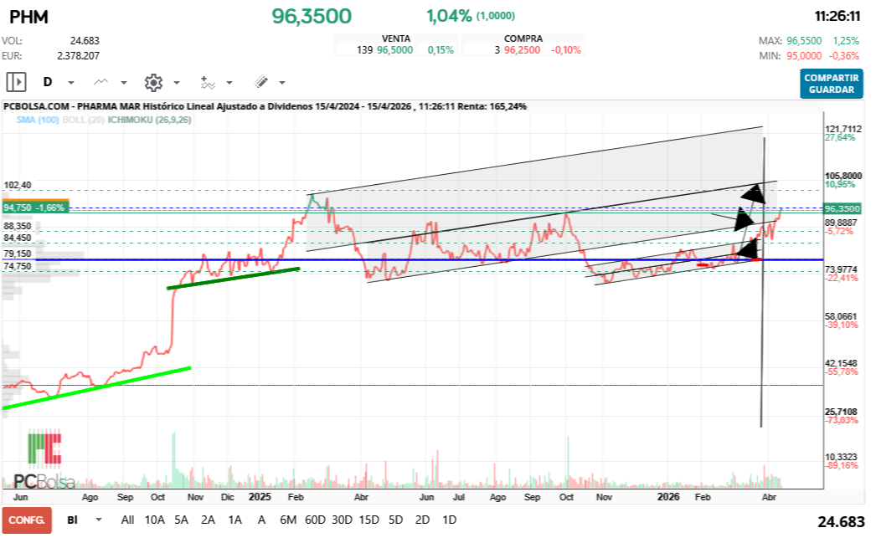
Task: Open the settings gear dropdown arrow
Action: click(176, 83)
